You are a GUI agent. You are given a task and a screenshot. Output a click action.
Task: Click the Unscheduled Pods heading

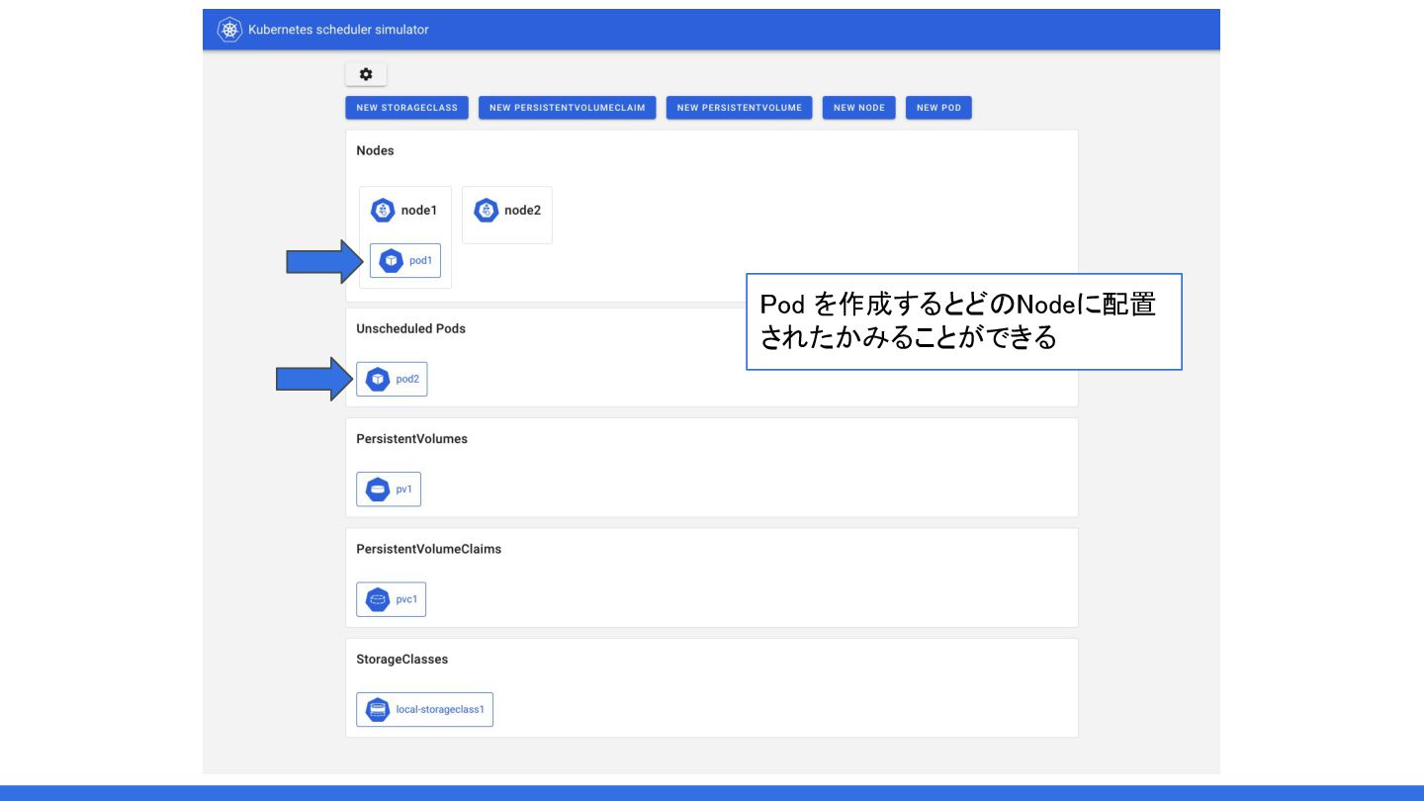(x=410, y=329)
